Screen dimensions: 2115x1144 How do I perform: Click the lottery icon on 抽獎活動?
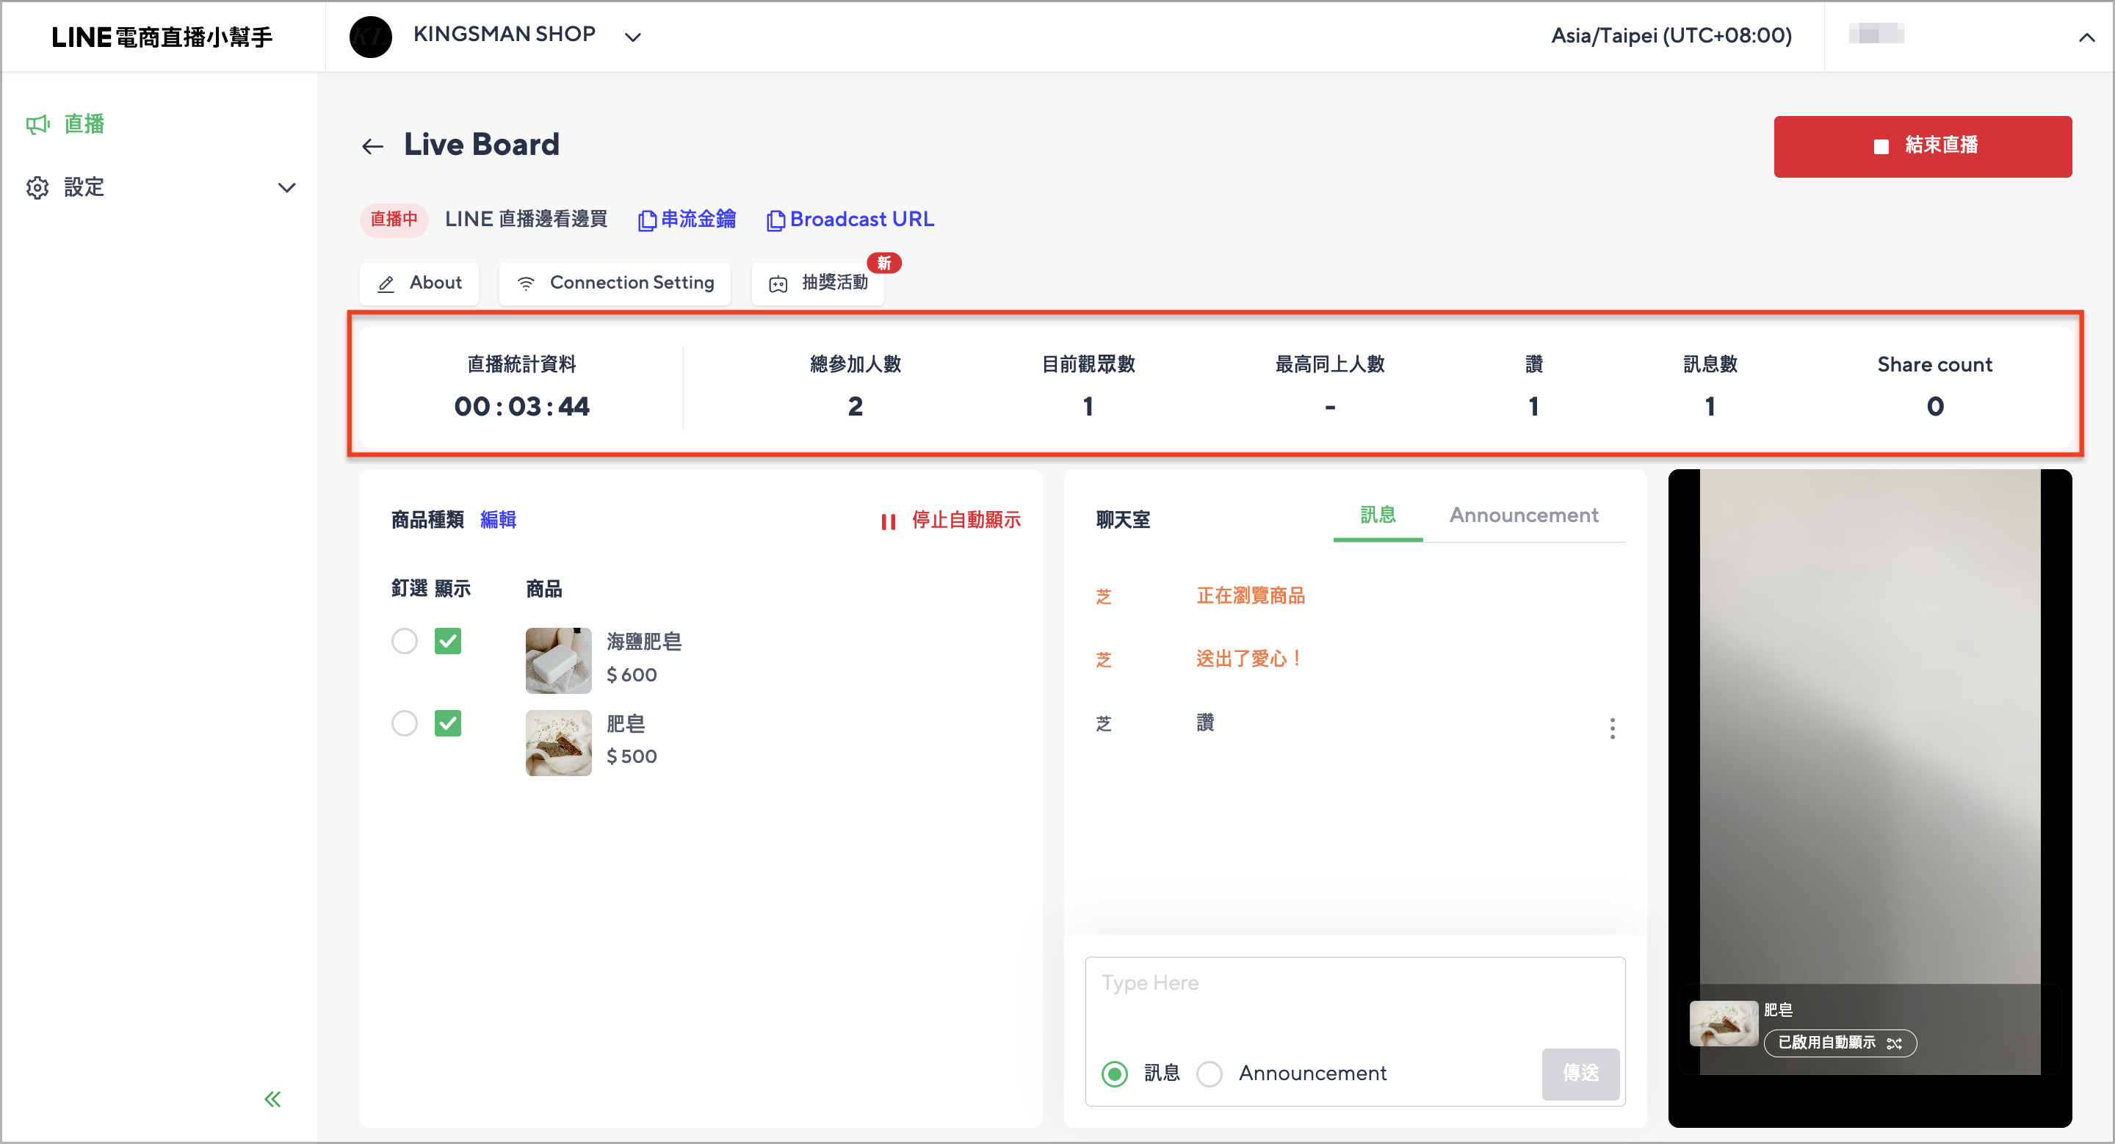[x=778, y=284]
